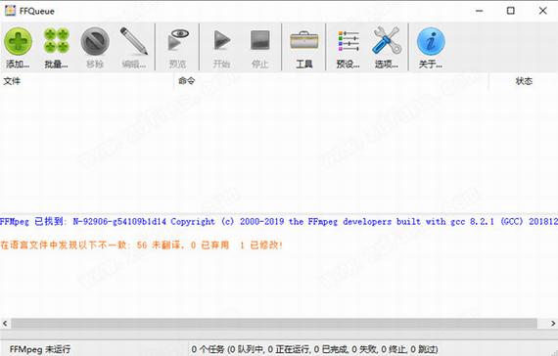
Task: Open Options (选项) wrench icon
Action: (387, 40)
